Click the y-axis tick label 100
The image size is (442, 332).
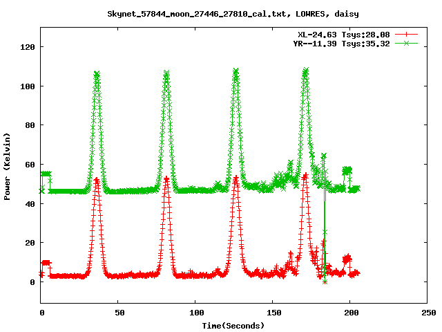tap(28, 86)
